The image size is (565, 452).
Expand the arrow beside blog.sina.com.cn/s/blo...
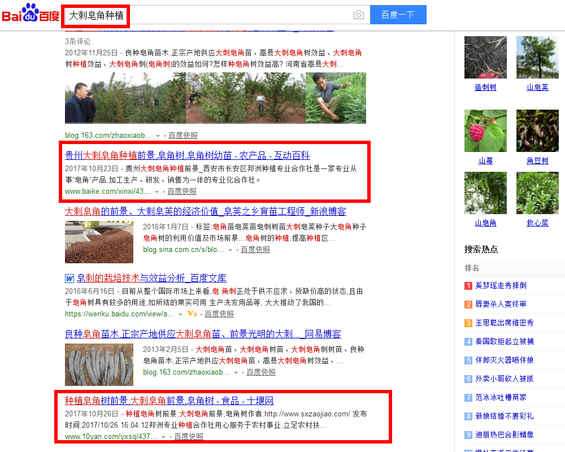coord(230,250)
